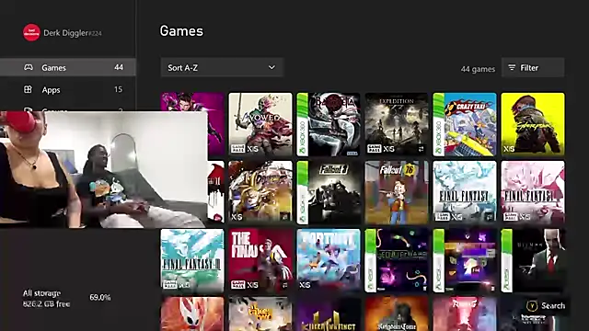Open the Avowed game tile
This screenshot has width=589, height=331.
point(260,124)
